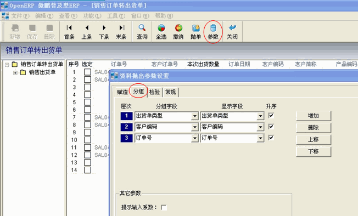The width and height of the screenshot is (358, 216).
Task: Open 分组字段 dropdown for level 3
Action: coord(194,138)
